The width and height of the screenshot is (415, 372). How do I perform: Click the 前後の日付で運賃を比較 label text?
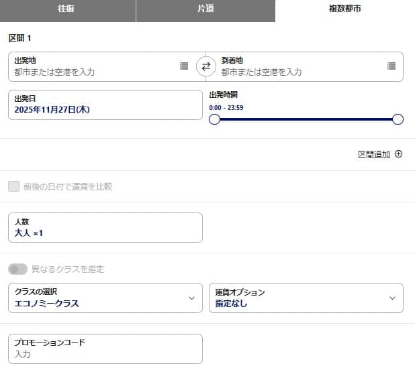coord(68,187)
